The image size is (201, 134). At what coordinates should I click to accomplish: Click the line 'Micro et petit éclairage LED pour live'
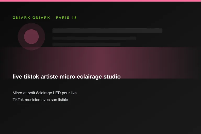point(44,93)
